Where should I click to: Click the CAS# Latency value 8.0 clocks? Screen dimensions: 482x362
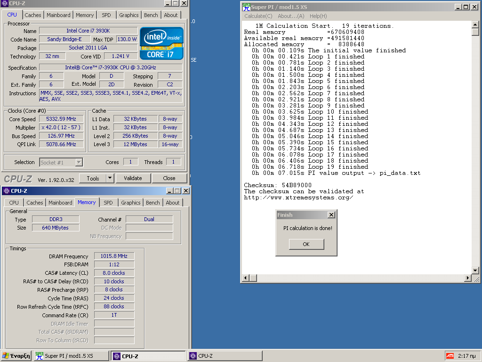(114, 273)
